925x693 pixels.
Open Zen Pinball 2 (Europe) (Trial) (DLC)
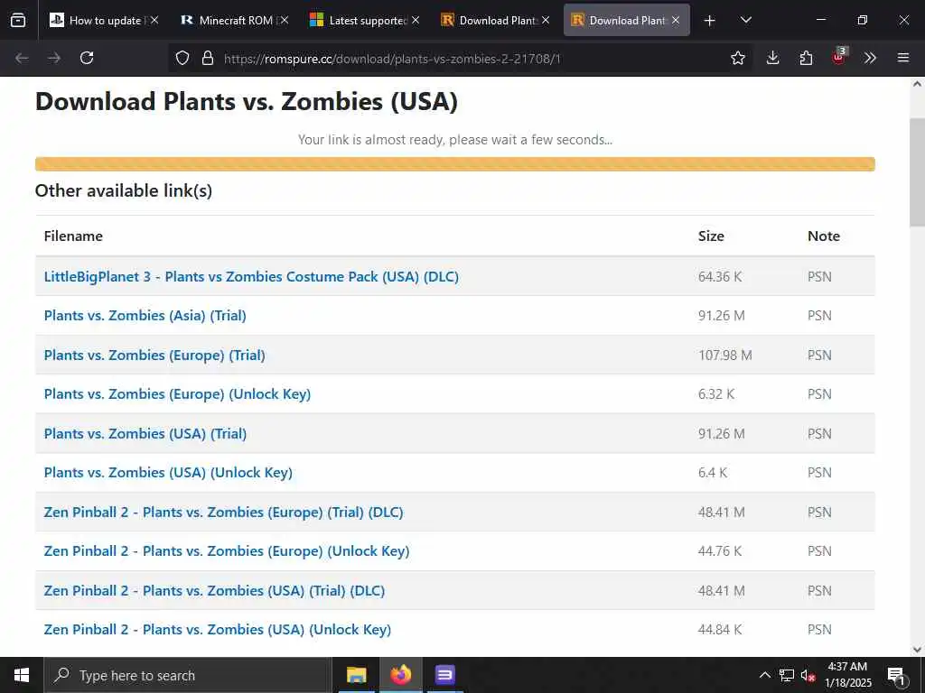[224, 512]
